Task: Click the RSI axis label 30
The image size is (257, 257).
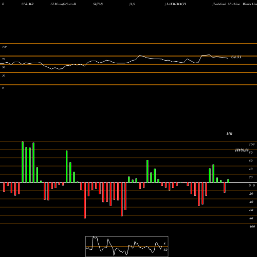Action: pos(4,76)
